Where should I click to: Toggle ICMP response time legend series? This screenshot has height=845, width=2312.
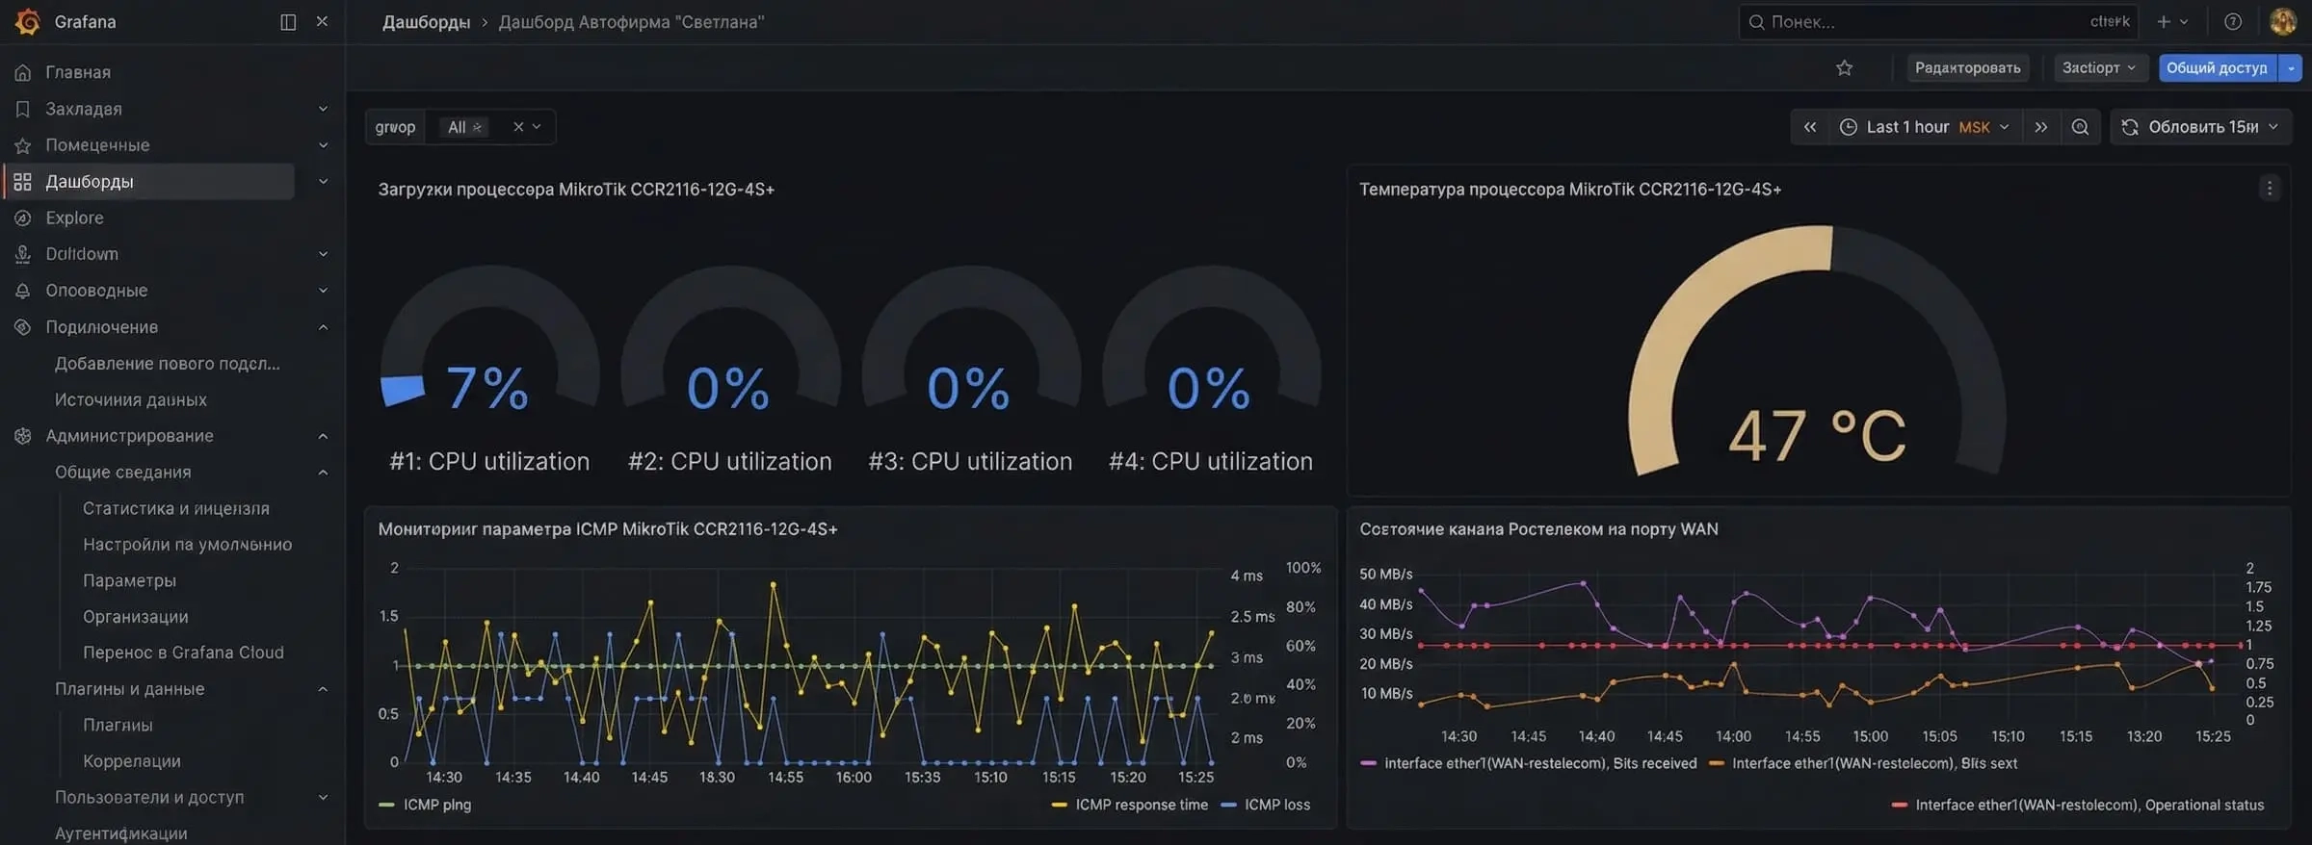1141,805
